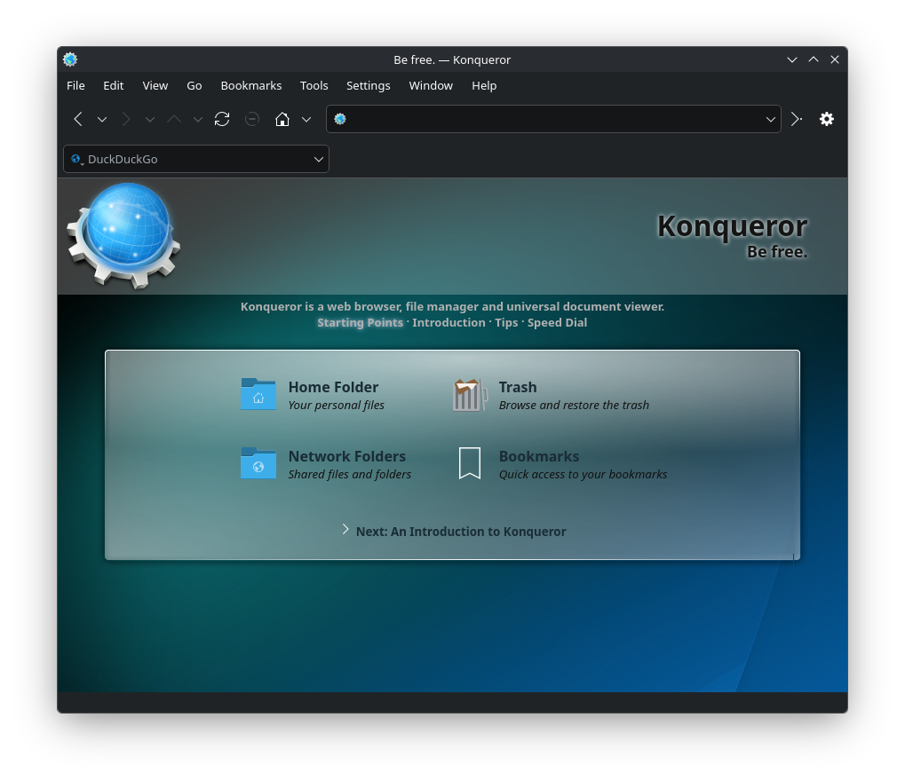Expand the address bar history dropdown

tap(771, 120)
